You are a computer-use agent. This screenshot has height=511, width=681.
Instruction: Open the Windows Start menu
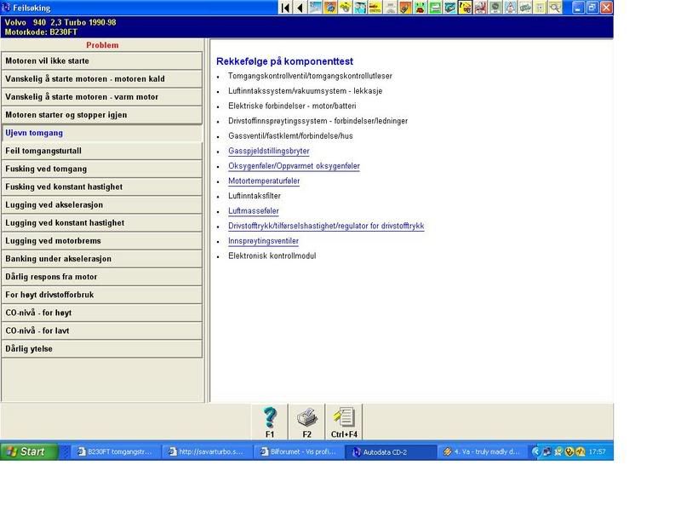[x=30, y=451]
